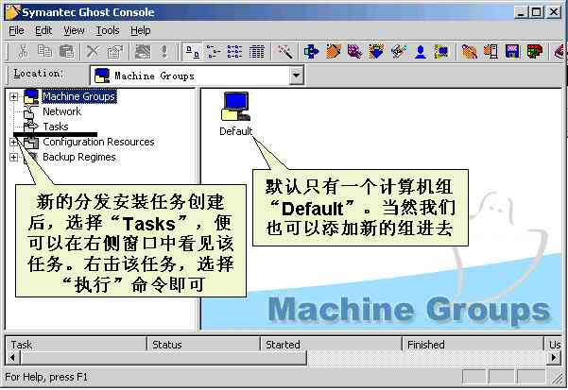568x390 pixels.
Task: Select Configuration Resources in the tree
Action: 98,142
